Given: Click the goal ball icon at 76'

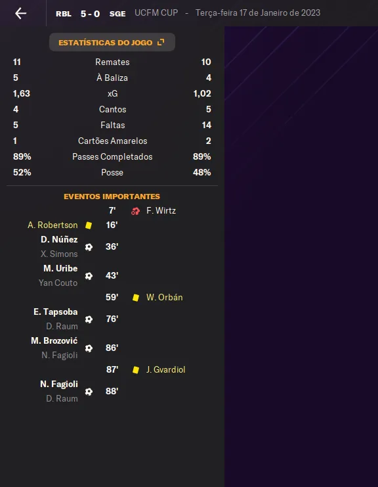Looking at the screenshot, I should [x=89, y=319].
